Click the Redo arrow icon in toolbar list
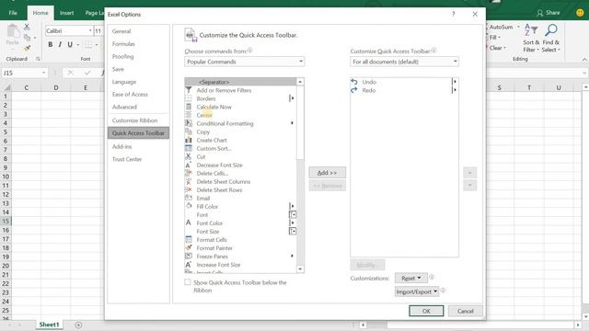Viewport: 589px width, 331px height. pyautogui.click(x=354, y=90)
